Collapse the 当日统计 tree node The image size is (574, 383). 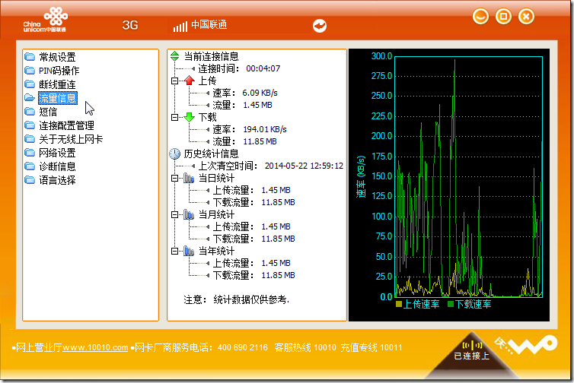(175, 179)
